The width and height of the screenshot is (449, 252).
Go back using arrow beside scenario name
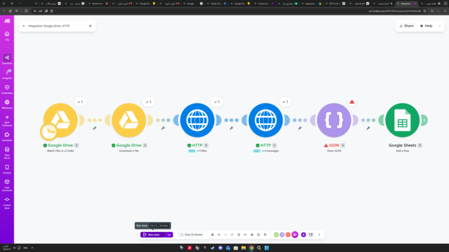24,26
